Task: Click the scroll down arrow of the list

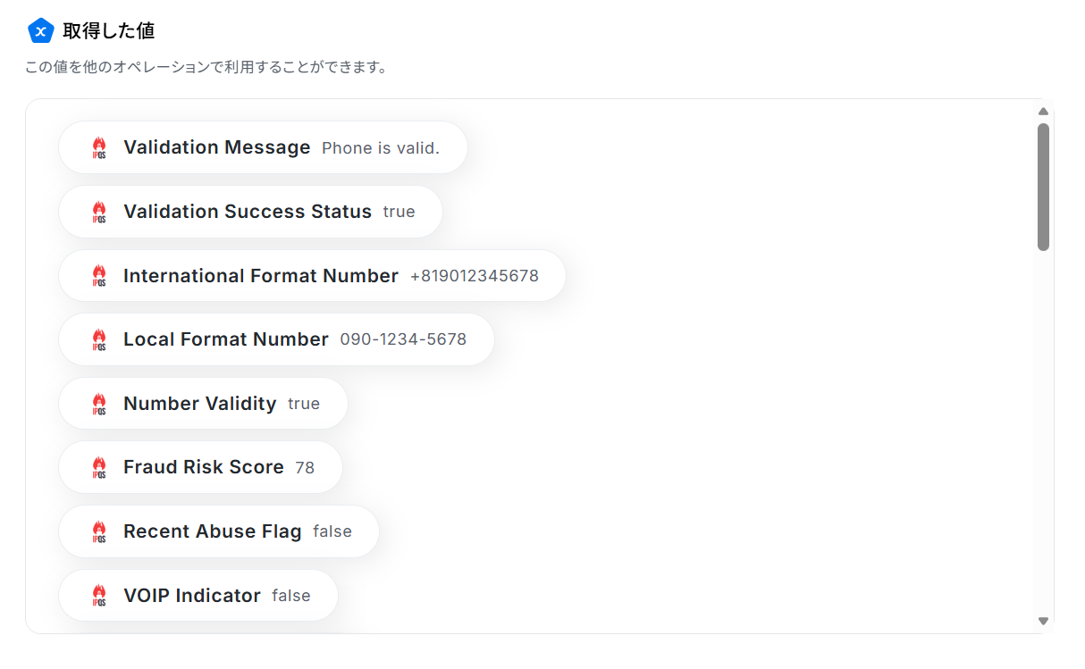Action: (x=1043, y=621)
